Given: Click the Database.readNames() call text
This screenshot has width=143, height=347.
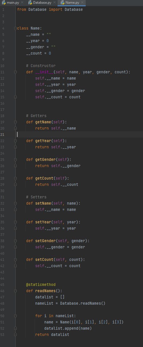Looking at the screenshot, I should point(83,304).
